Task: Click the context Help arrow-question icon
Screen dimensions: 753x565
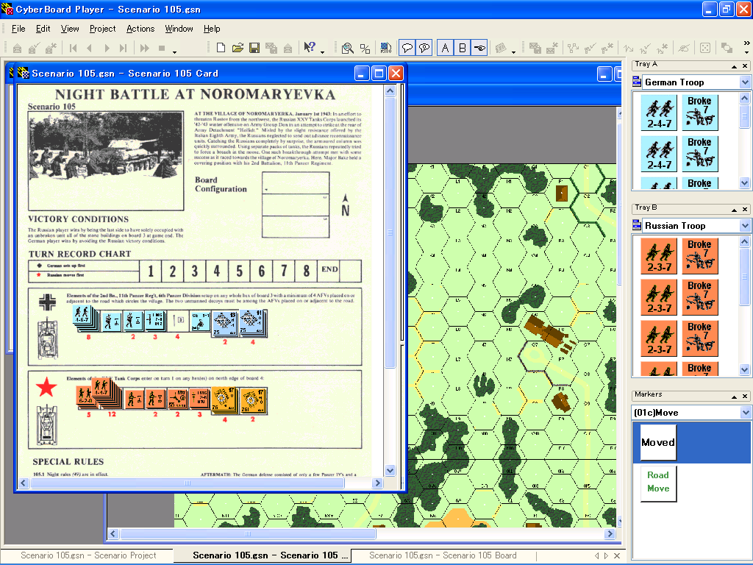Action: point(310,48)
